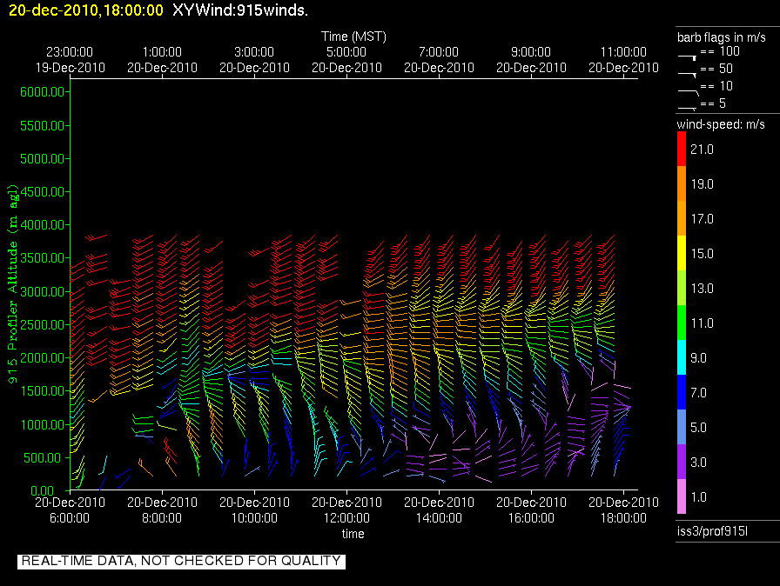The height and width of the screenshot is (586, 780).
Task: Click the '18:00:00' bottom axis tick label
Action: (x=623, y=518)
